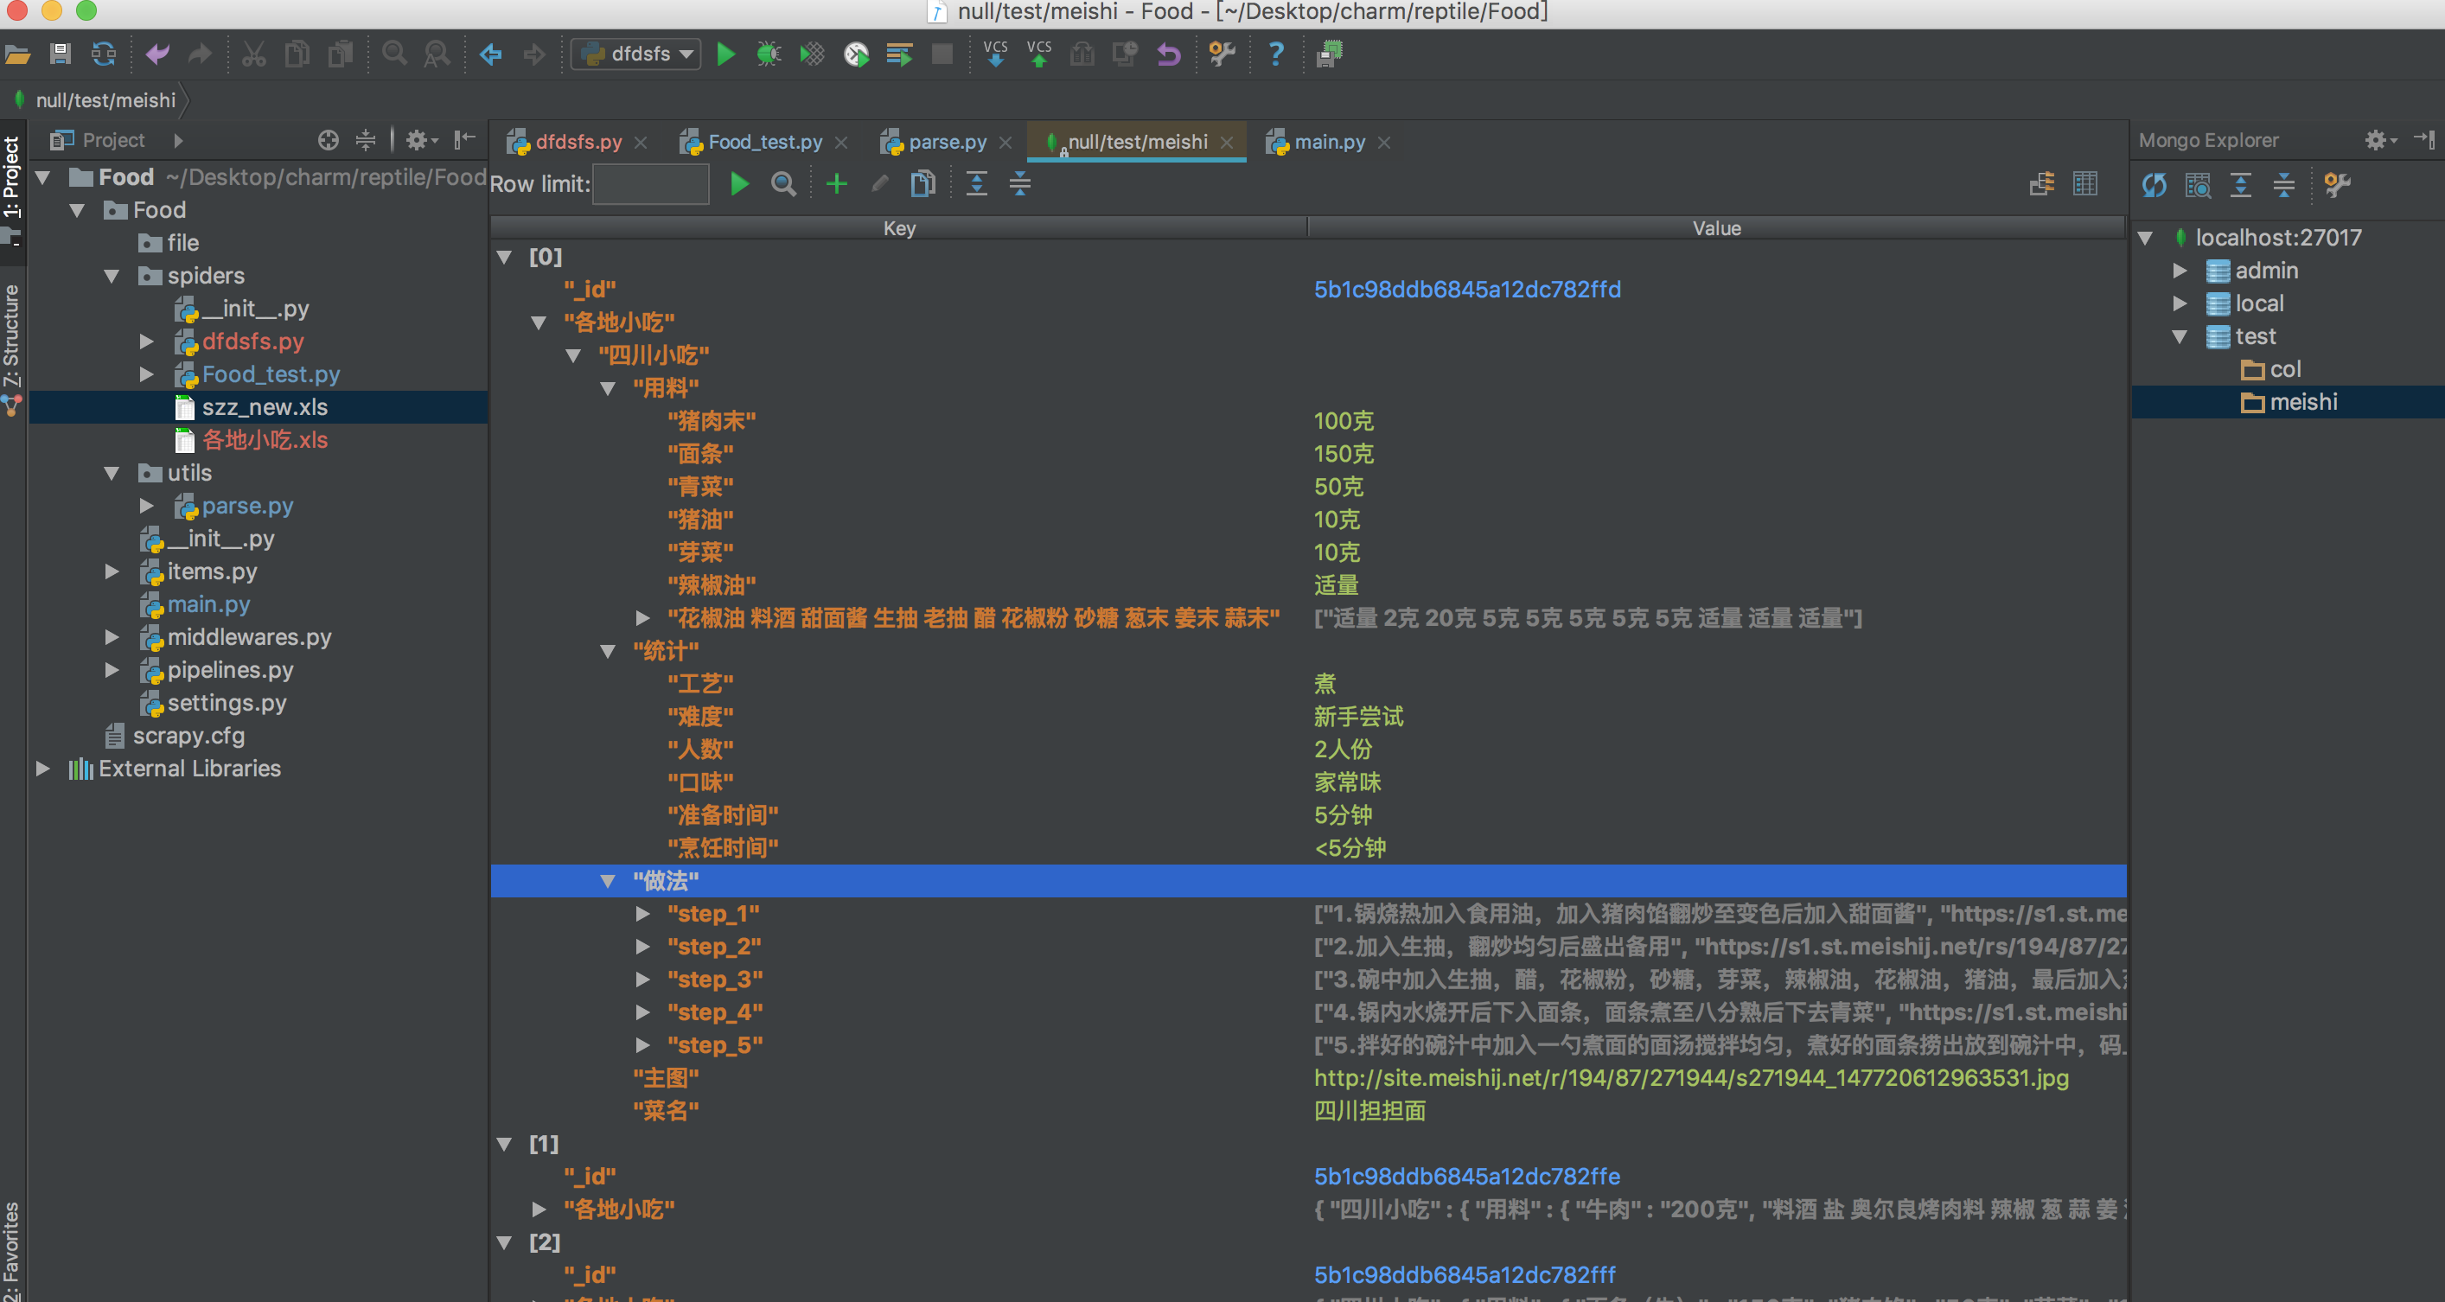The height and width of the screenshot is (1302, 2445).
Task: Click the Cut scissors icon
Action: point(253,54)
